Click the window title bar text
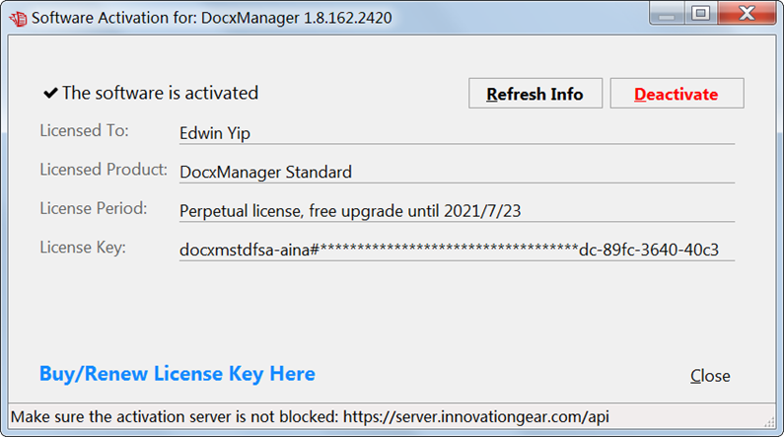Screen dimensions: 784x437 (x=211, y=18)
